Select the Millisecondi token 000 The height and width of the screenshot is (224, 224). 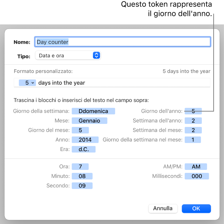point(197,176)
